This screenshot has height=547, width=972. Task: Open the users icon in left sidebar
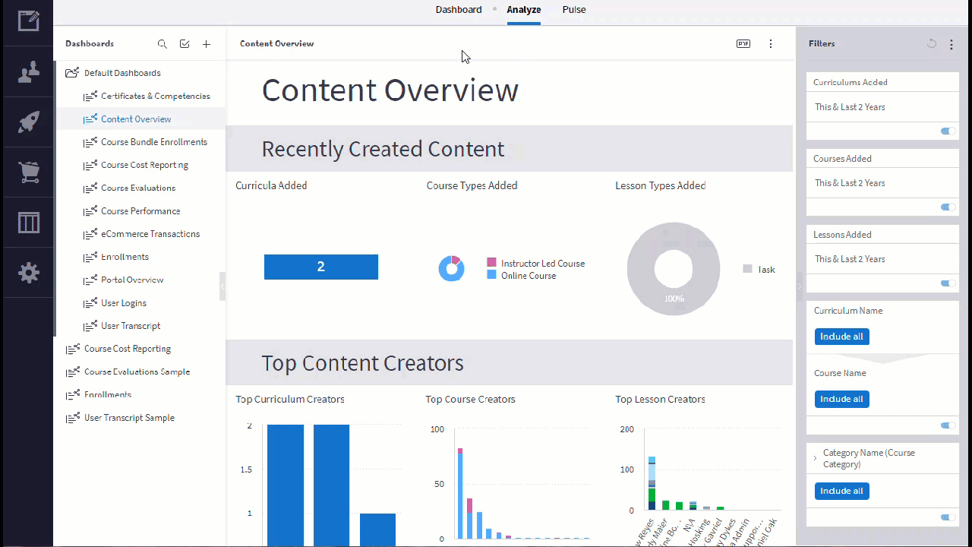(x=29, y=73)
